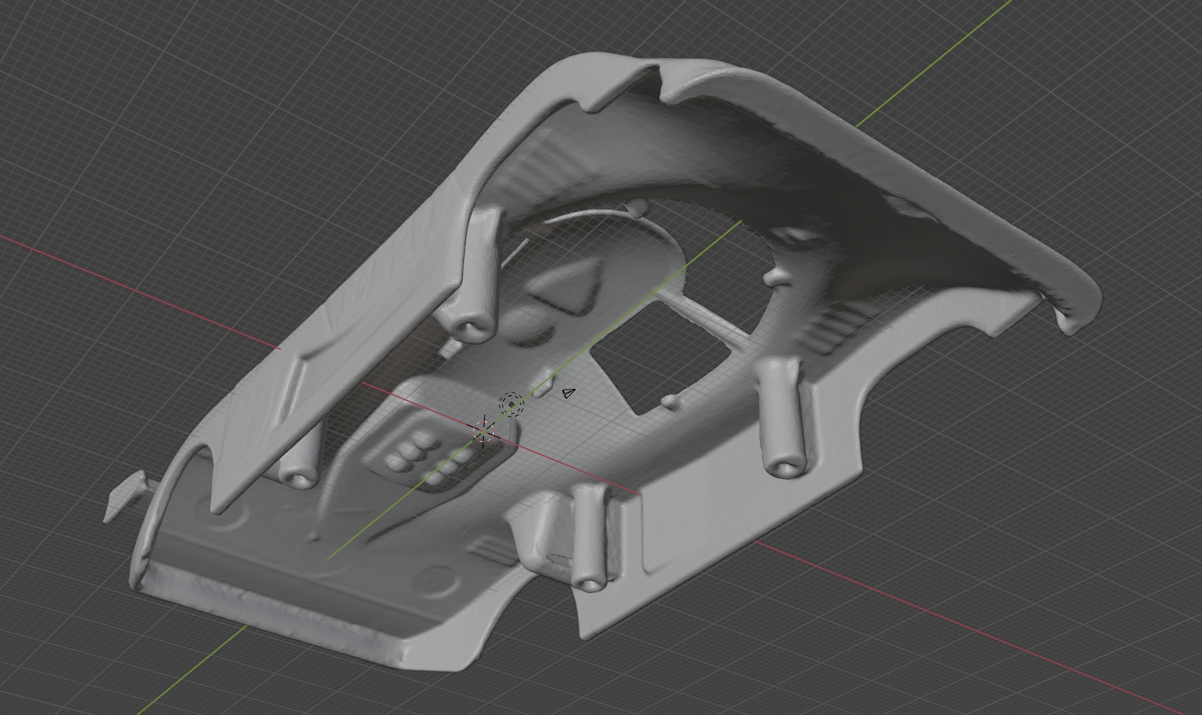
Task: Click the small knob on windshield rim right
Action: (777, 277)
